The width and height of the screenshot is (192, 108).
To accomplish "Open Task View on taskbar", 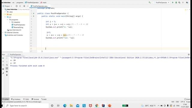I will [x=58, y=106].
